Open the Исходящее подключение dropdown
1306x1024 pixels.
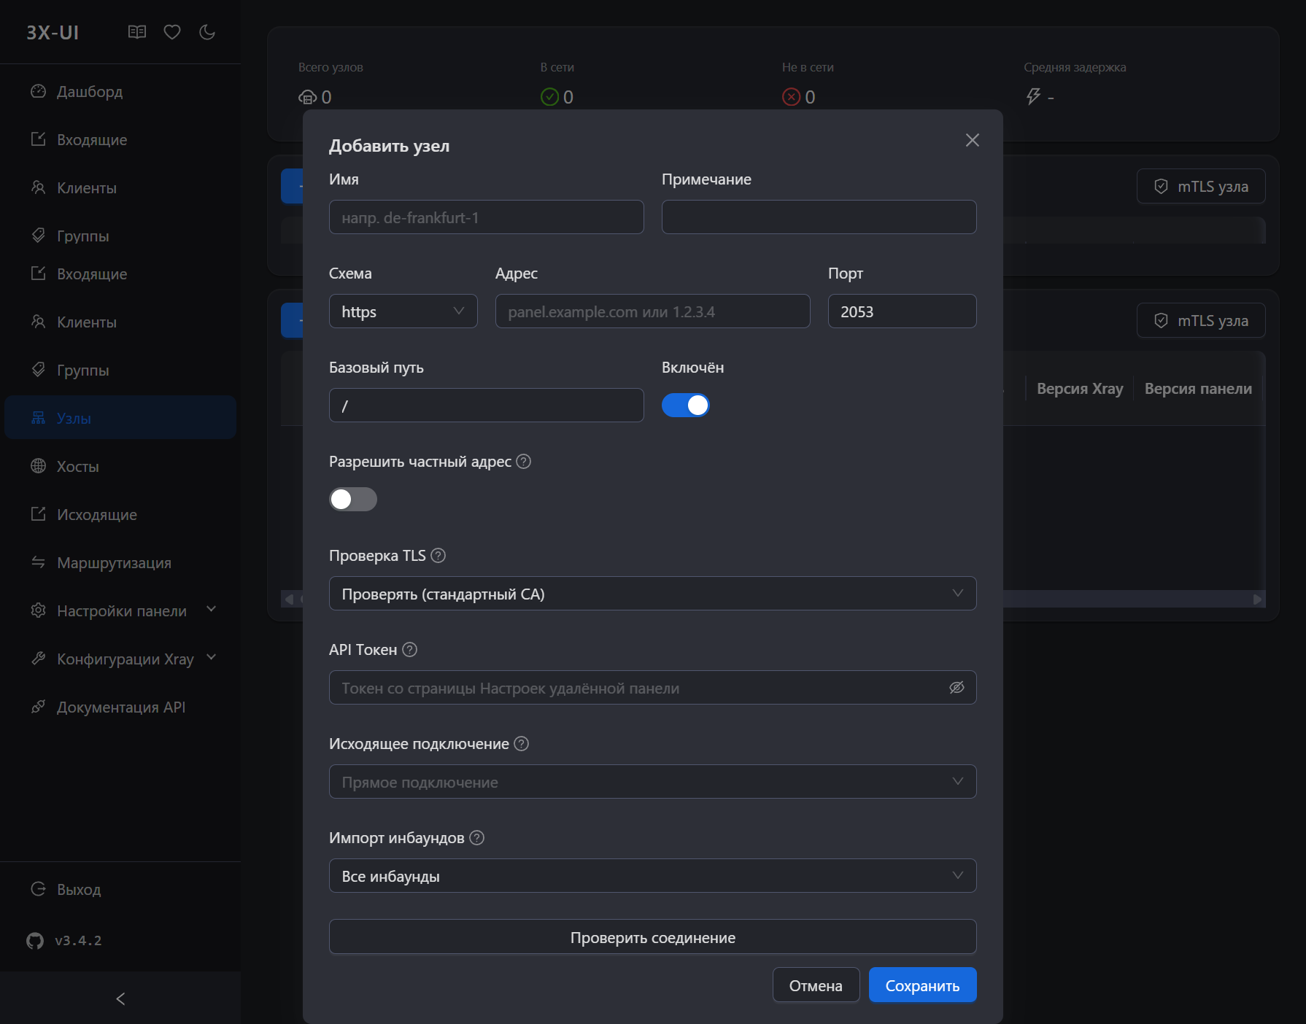[652, 782]
